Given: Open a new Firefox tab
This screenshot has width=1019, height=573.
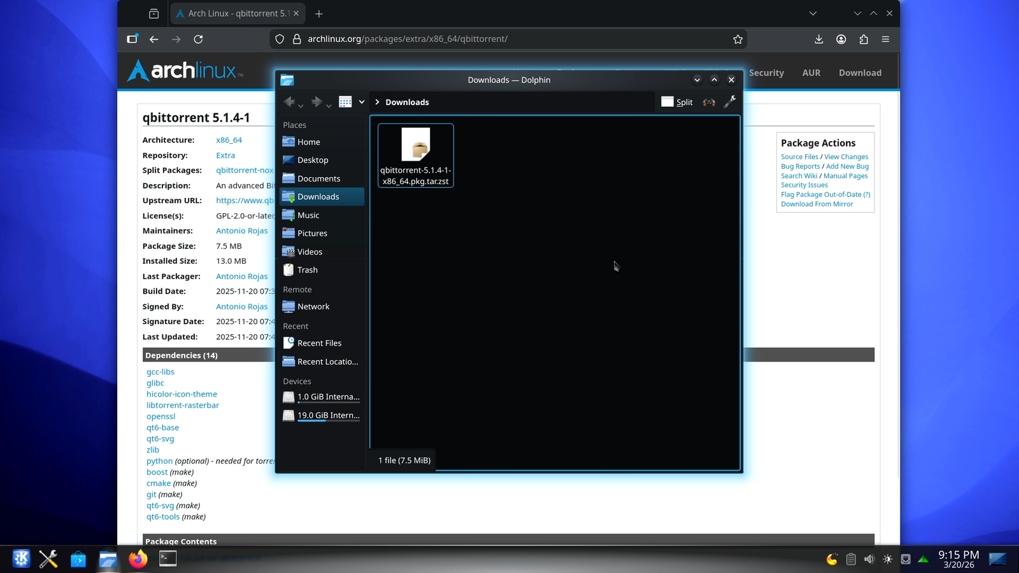Looking at the screenshot, I should 319,13.
